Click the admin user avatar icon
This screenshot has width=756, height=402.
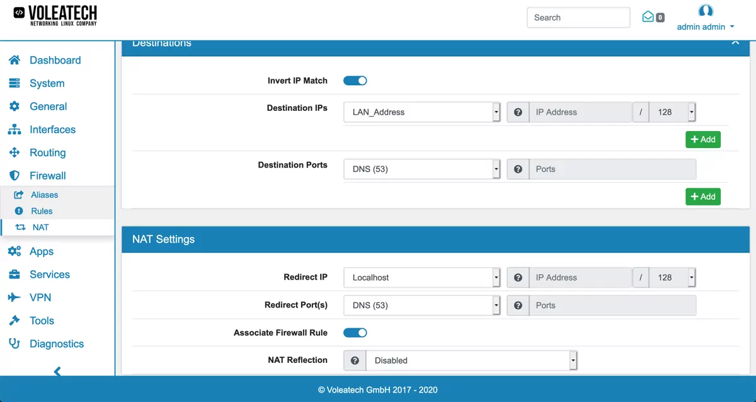pos(706,11)
